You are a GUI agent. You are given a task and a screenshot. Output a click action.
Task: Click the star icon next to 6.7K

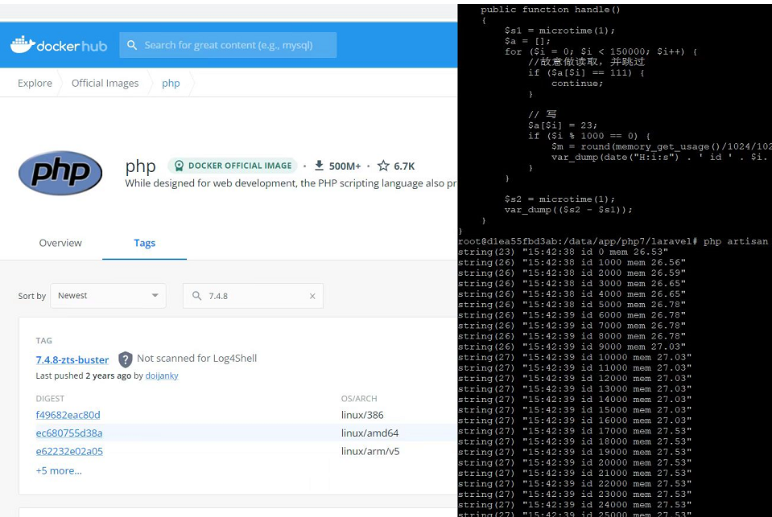[383, 166]
